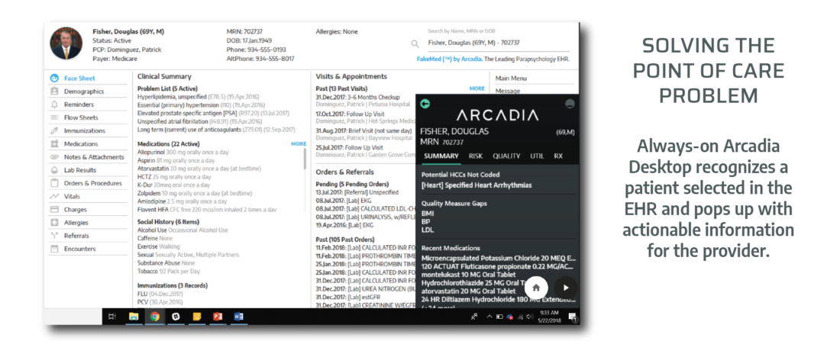The image size is (840, 354).
Task: Open the notification center icon
Action: tap(572, 317)
